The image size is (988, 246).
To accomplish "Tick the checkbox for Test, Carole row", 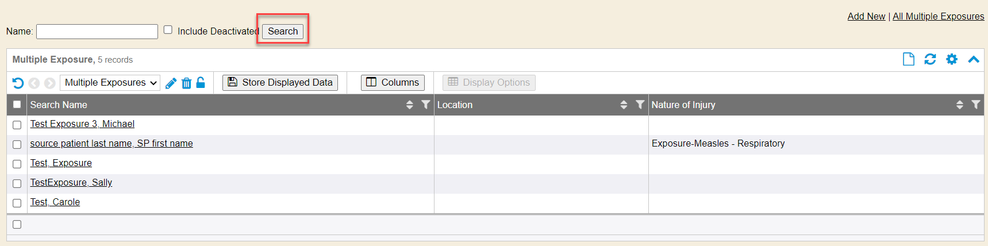I will coord(17,203).
